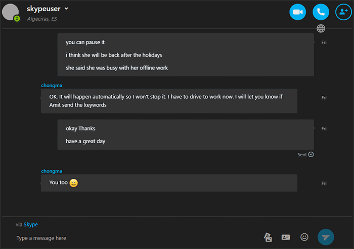Viewport: 354px width, 249px height.
Task: Click the chongma name above You too
Action: point(52,171)
